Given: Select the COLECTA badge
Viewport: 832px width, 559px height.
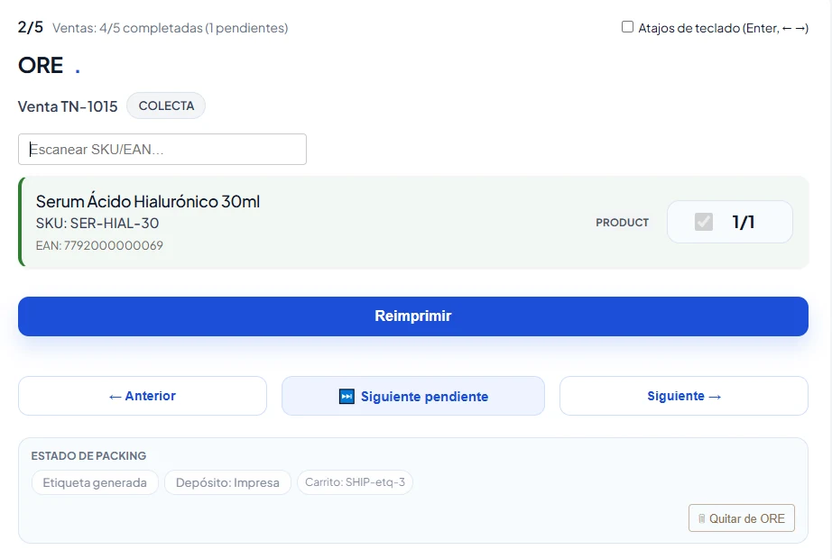Looking at the screenshot, I should click(166, 106).
